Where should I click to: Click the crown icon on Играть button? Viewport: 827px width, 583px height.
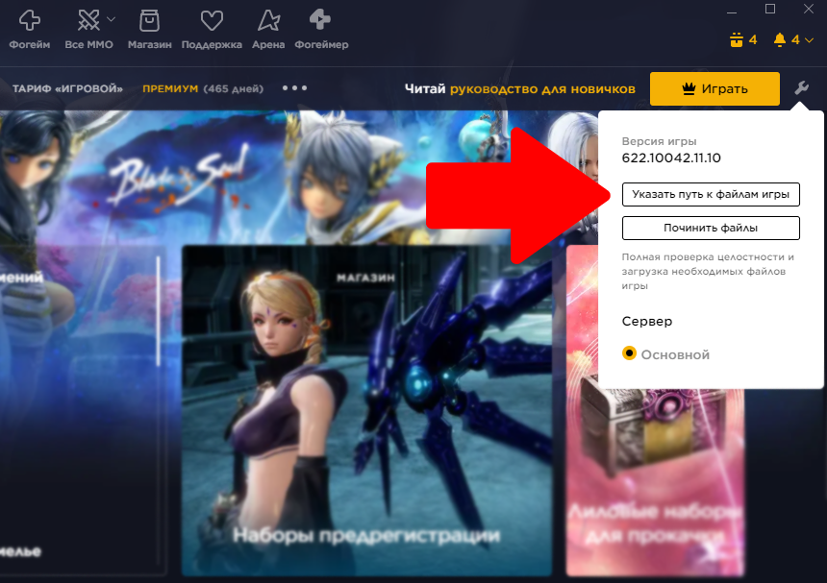click(x=689, y=88)
